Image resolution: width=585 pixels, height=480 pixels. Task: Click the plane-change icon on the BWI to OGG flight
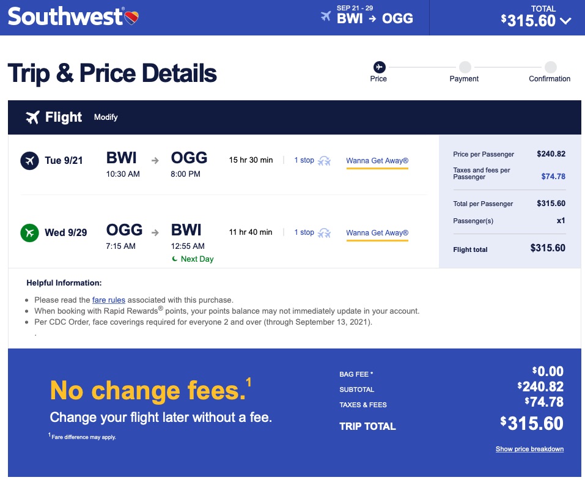pyautogui.click(x=324, y=161)
